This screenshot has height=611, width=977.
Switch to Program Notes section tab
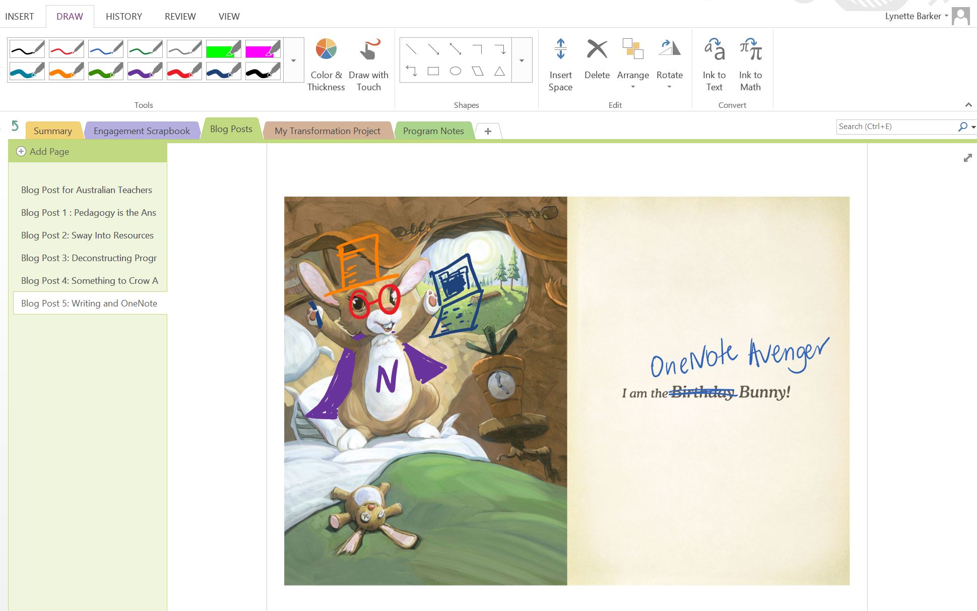click(x=433, y=131)
